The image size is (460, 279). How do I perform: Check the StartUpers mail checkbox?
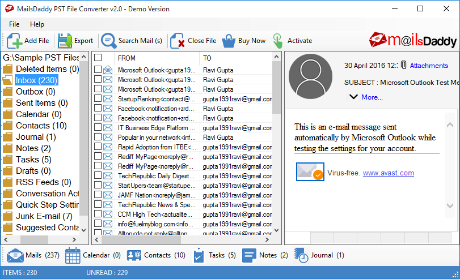98,185
